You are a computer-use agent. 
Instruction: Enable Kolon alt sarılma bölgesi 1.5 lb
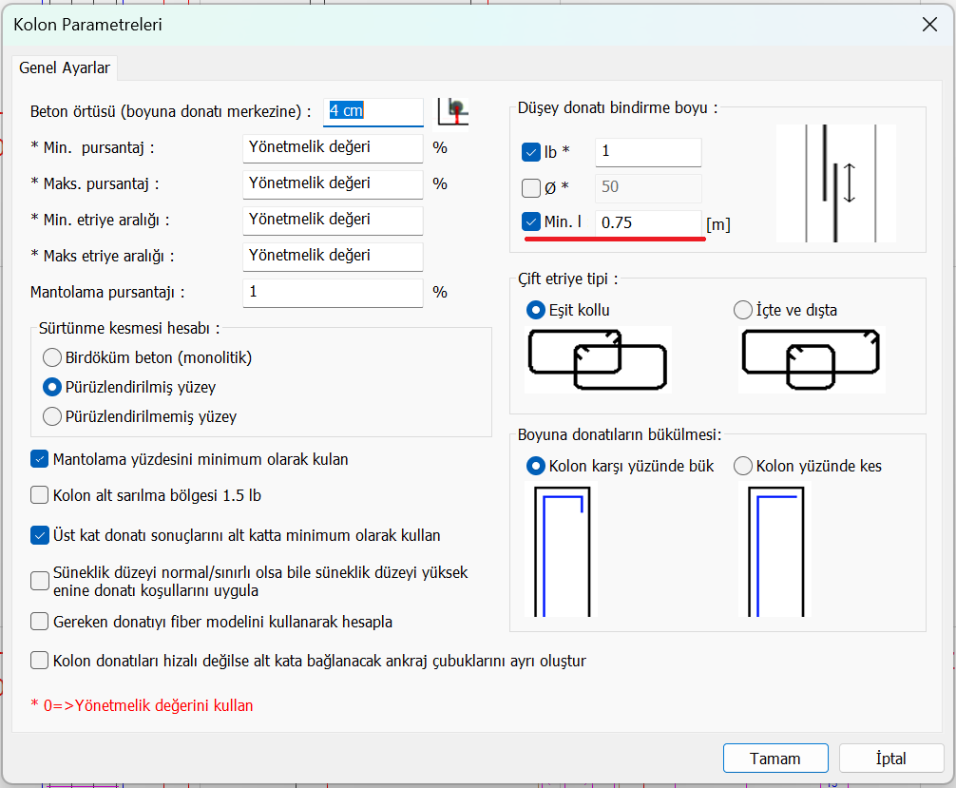click(40, 494)
